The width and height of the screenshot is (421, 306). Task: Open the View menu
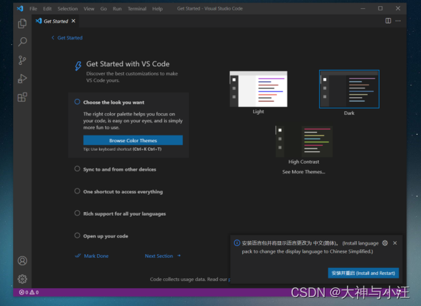click(x=89, y=8)
